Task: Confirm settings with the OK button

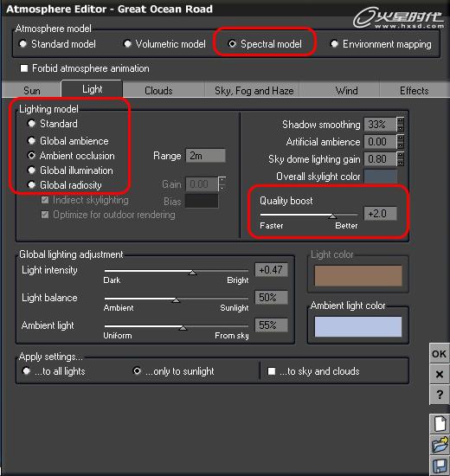Action: tap(440, 354)
